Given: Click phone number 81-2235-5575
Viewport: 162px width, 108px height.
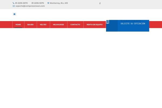Looking at the screenshot, I should pyautogui.click(x=38, y=3).
